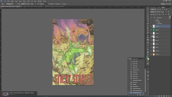The width and height of the screenshot is (172, 97).
Task: Click the foreground color swatch
Action: point(147,58)
